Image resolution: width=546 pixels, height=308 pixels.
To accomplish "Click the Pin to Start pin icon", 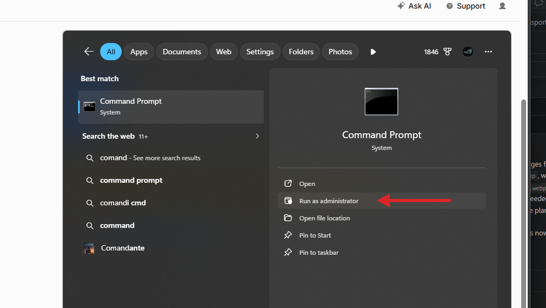I will [x=288, y=235].
